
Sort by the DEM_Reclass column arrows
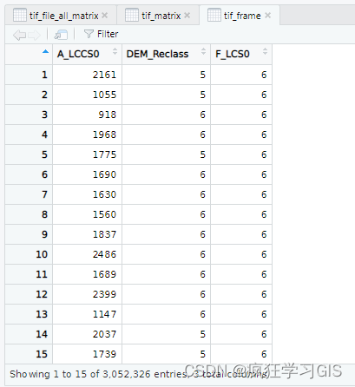tap(204, 51)
